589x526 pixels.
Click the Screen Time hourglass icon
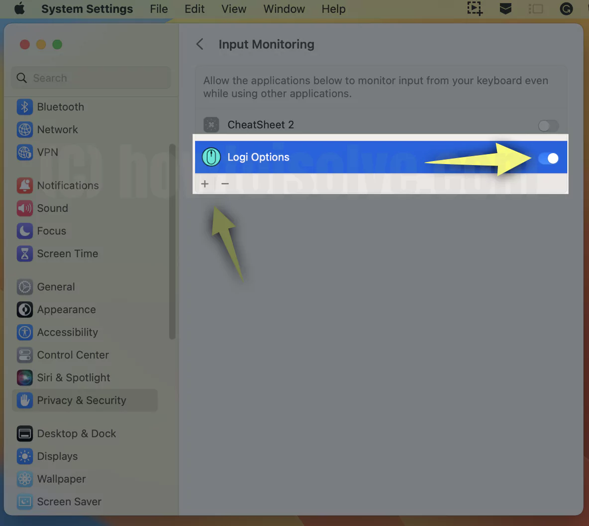pos(25,254)
